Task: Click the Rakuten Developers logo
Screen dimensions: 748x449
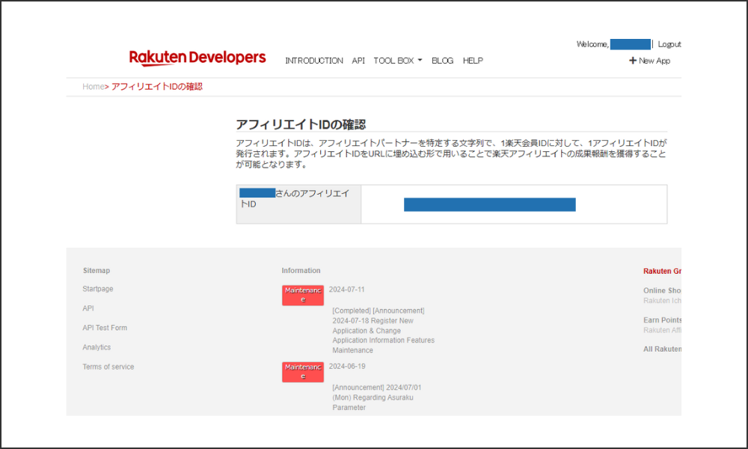Action: click(x=197, y=58)
